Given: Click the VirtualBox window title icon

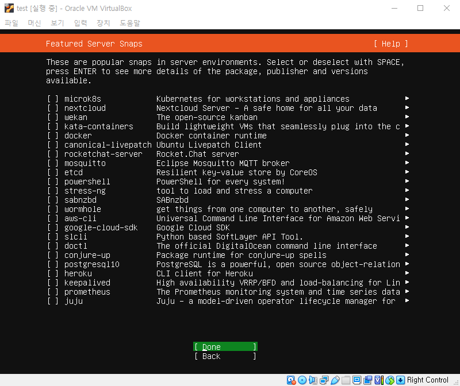Looking at the screenshot, I should [x=9, y=8].
